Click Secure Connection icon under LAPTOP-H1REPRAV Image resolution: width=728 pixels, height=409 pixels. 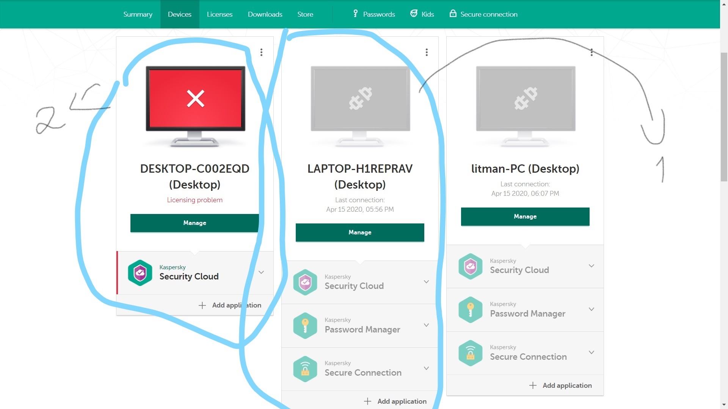pos(305,369)
